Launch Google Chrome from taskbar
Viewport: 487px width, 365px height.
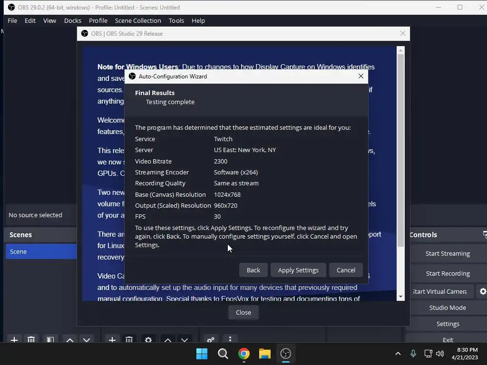click(x=244, y=354)
